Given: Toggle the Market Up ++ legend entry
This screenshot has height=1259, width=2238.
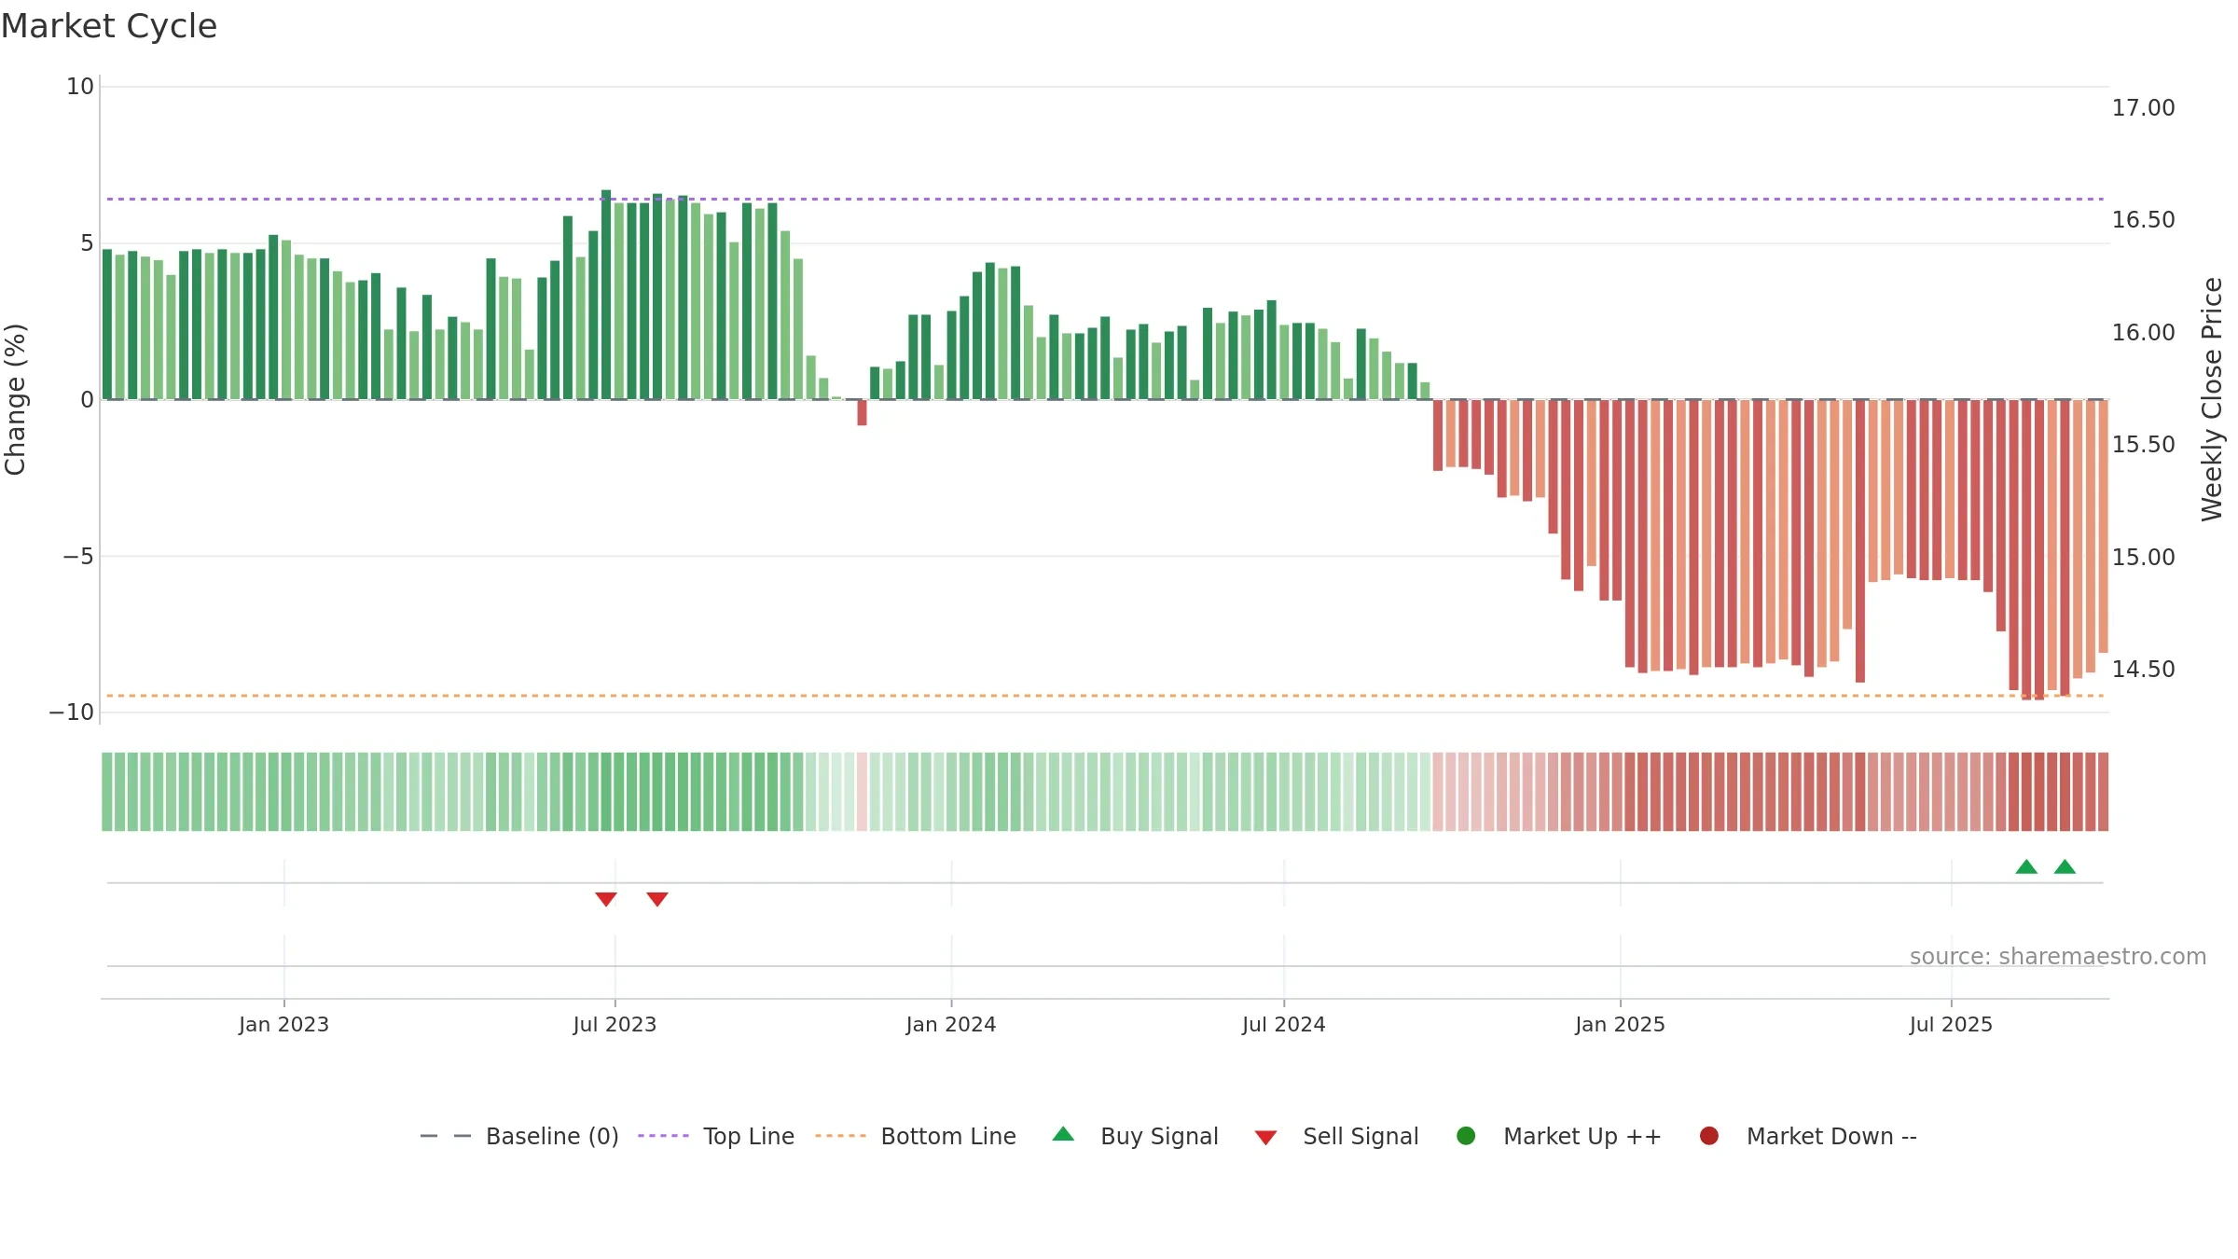Looking at the screenshot, I should coord(1558,1136).
